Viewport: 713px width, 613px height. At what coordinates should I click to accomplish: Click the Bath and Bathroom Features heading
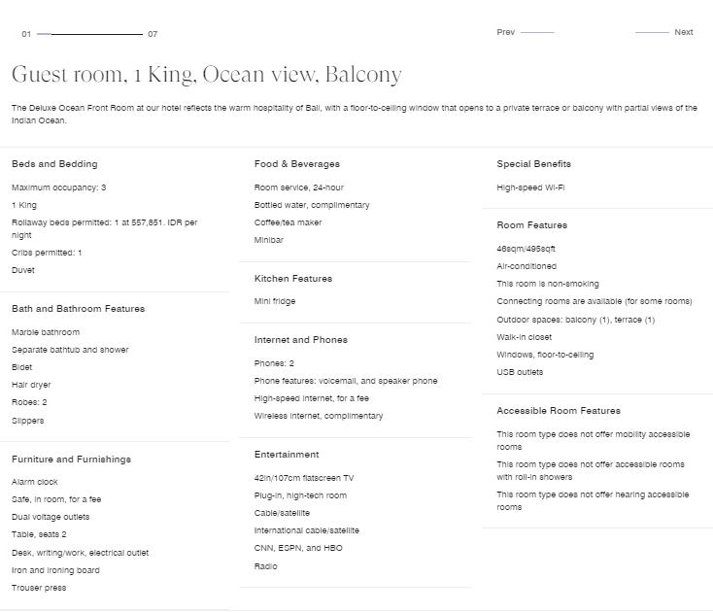click(x=78, y=309)
